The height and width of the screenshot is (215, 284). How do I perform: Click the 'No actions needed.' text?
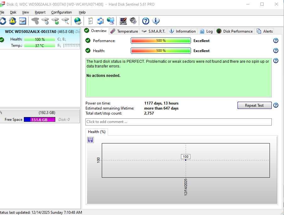103,75
